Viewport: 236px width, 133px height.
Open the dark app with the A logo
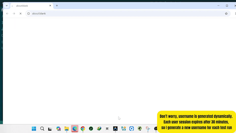tap(115, 128)
